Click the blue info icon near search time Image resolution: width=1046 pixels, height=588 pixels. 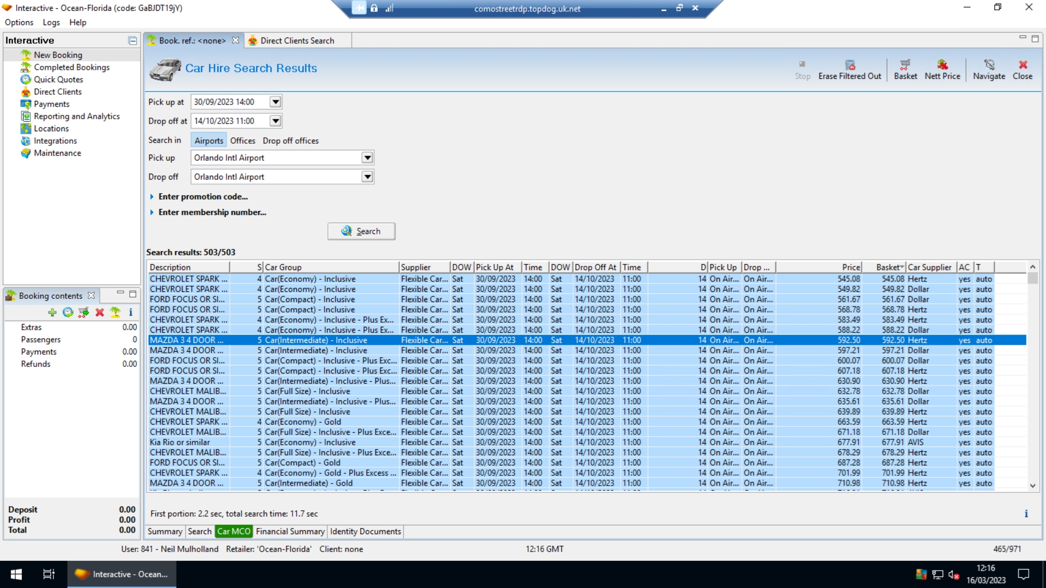tap(1026, 514)
